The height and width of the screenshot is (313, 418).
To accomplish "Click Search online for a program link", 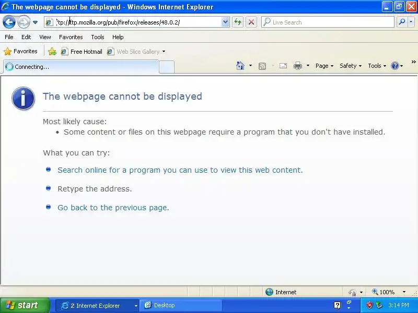I will pyautogui.click(x=180, y=170).
